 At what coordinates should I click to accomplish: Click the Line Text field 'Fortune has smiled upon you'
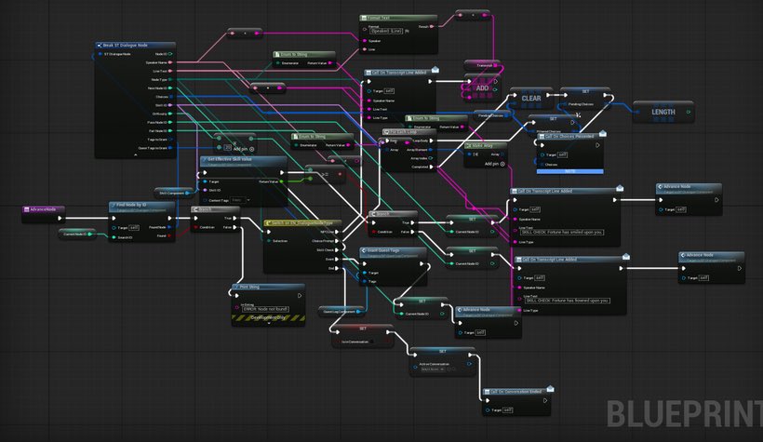562,233
